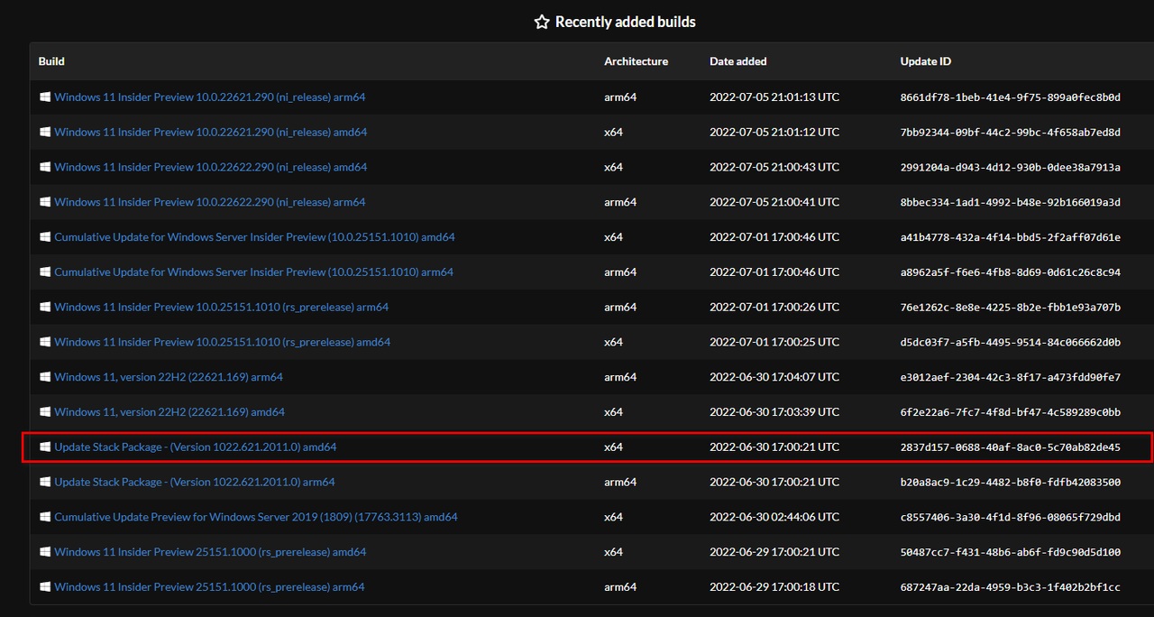Click Windows icon beside 25151.1000 rs_prerelease arm64
The width and height of the screenshot is (1154, 617).
tap(45, 587)
